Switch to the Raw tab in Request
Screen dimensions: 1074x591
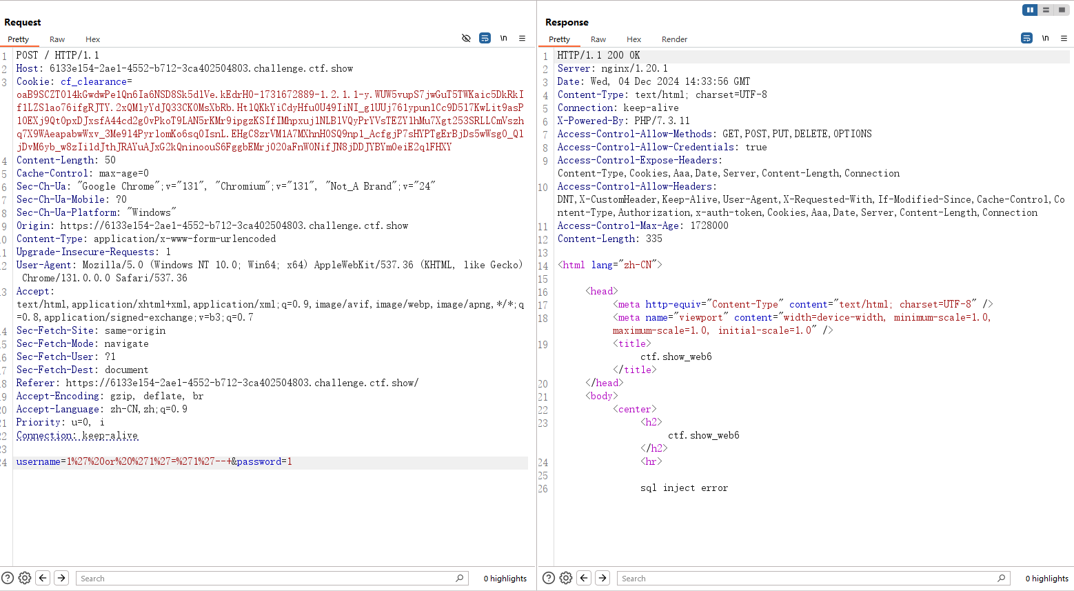(57, 39)
